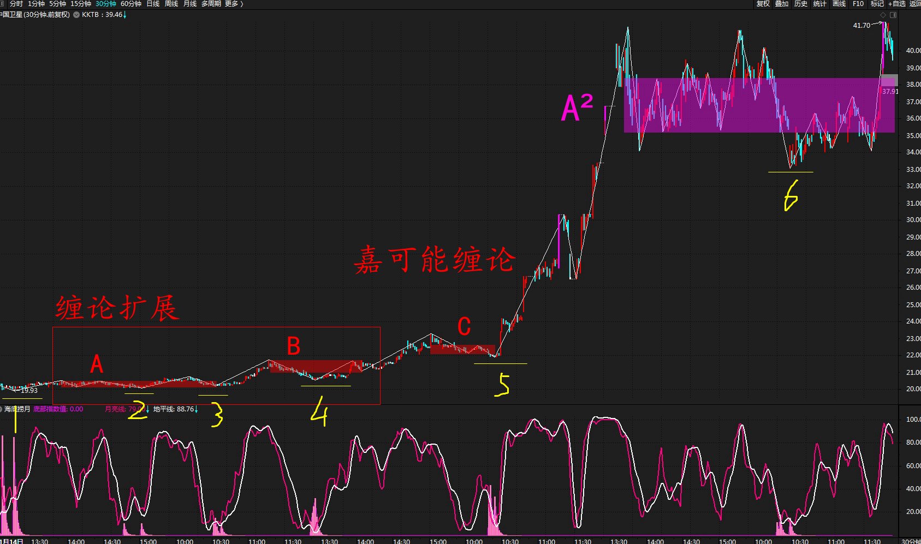Activate the 画线 drawing tools button
The height and width of the screenshot is (544, 921).
839,4
